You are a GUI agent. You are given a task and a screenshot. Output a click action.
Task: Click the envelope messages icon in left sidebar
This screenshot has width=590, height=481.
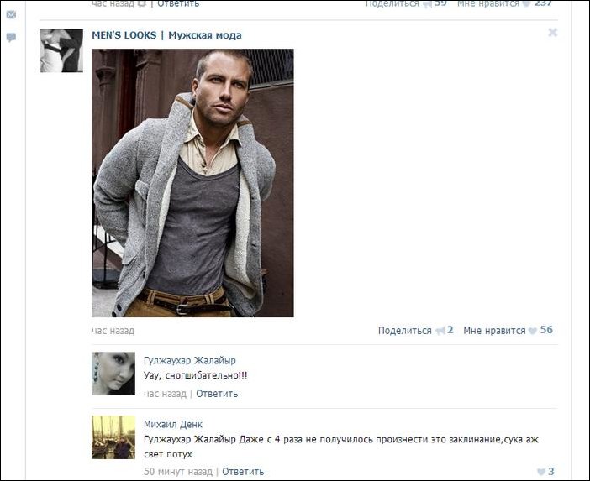point(11,14)
